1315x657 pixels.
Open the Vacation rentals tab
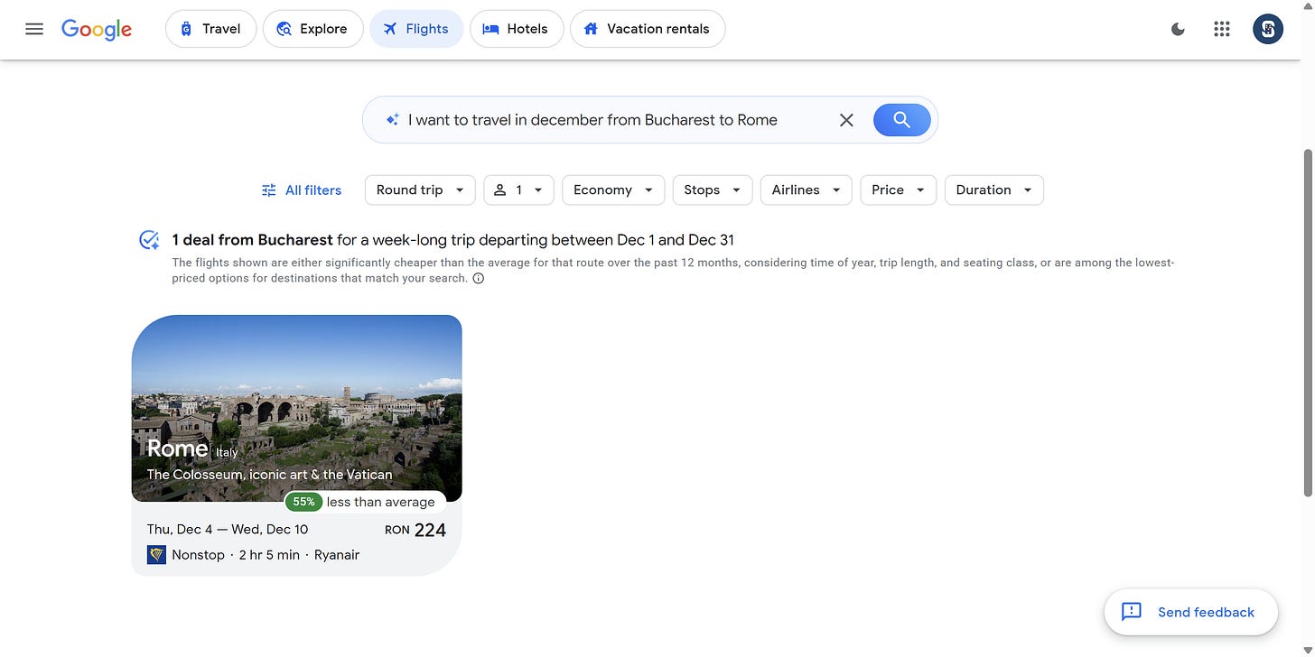click(x=648, y=29)
